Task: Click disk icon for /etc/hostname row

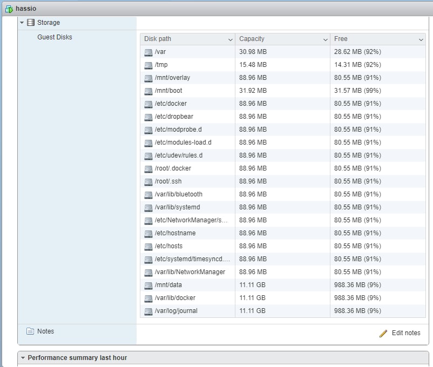Action: (148, 234)
